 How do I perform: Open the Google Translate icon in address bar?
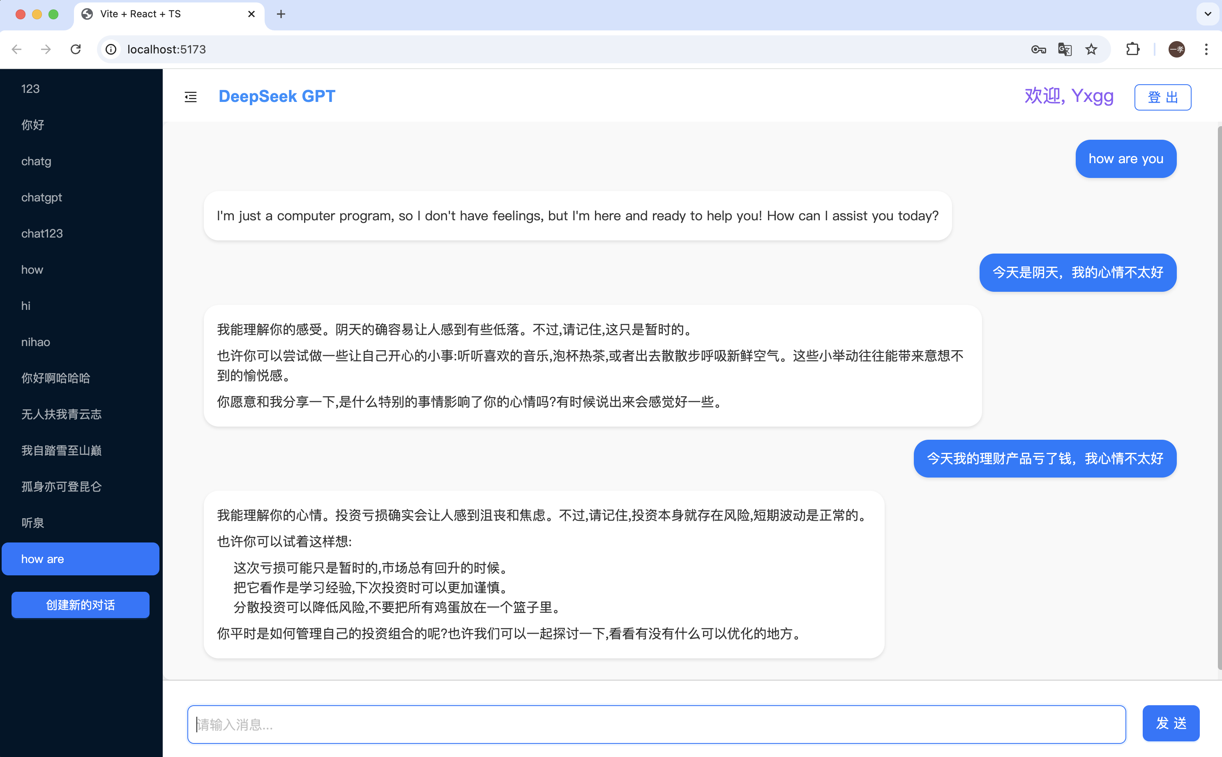click(1064, 49)
